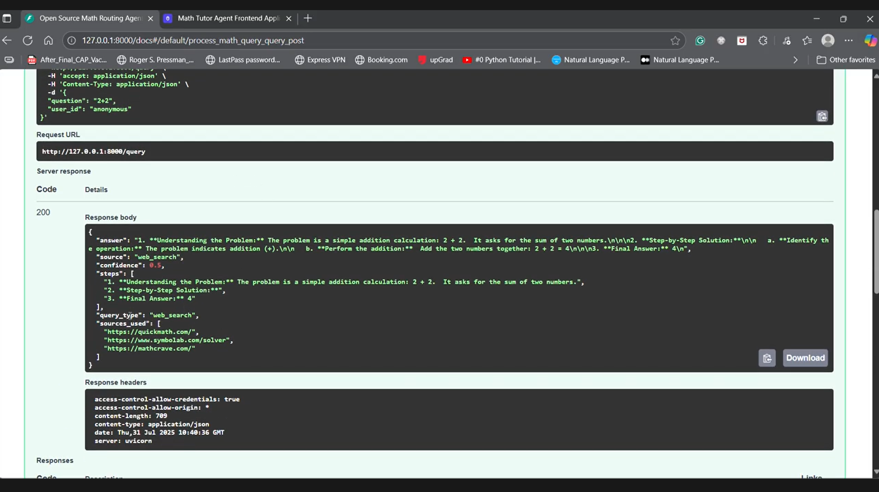Click the access-control-allow-credentials: true header
This screenshot has height=492, width=879.
pos(167,400)
